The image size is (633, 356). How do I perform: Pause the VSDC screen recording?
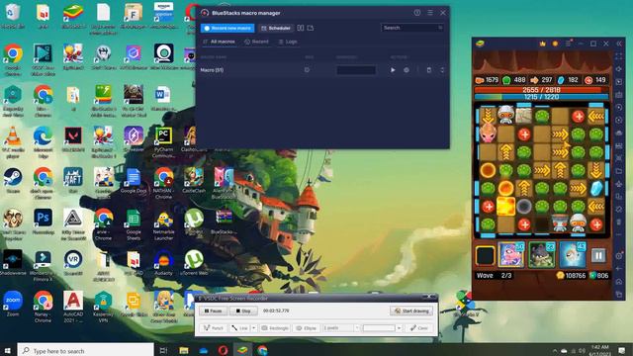coord(213,311)
